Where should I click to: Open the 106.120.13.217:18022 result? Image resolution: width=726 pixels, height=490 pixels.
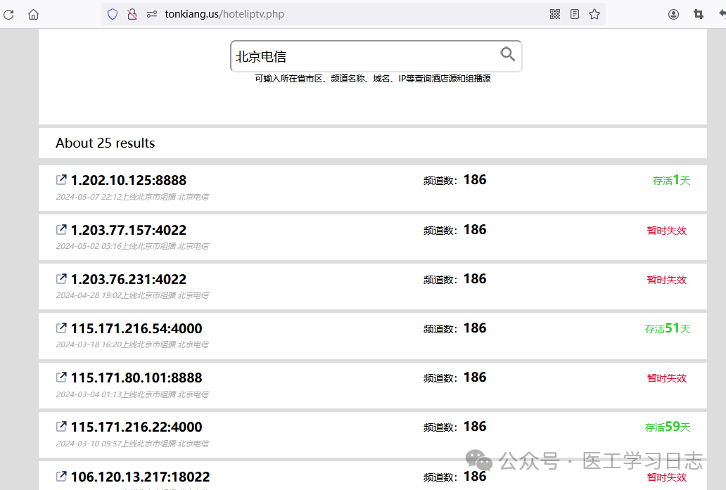coord(140,477)
